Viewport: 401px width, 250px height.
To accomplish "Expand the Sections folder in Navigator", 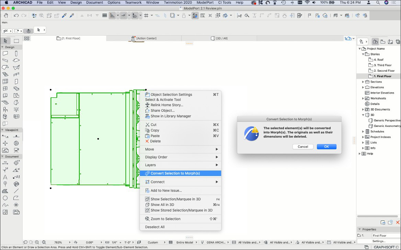I will pyautogui.click(x=363, y=82).
